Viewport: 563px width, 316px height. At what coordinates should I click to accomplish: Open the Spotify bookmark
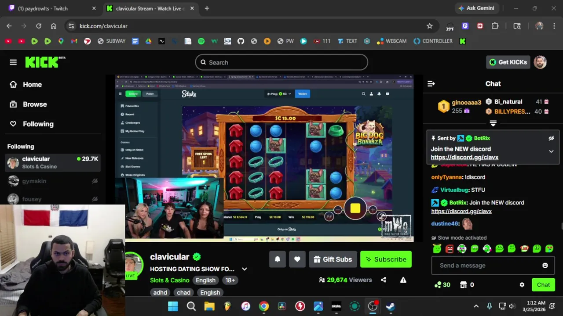pos(201,41)
